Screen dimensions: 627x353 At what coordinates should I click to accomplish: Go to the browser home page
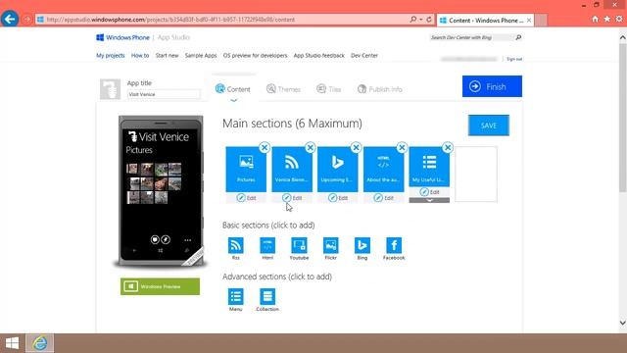[595, 19]
